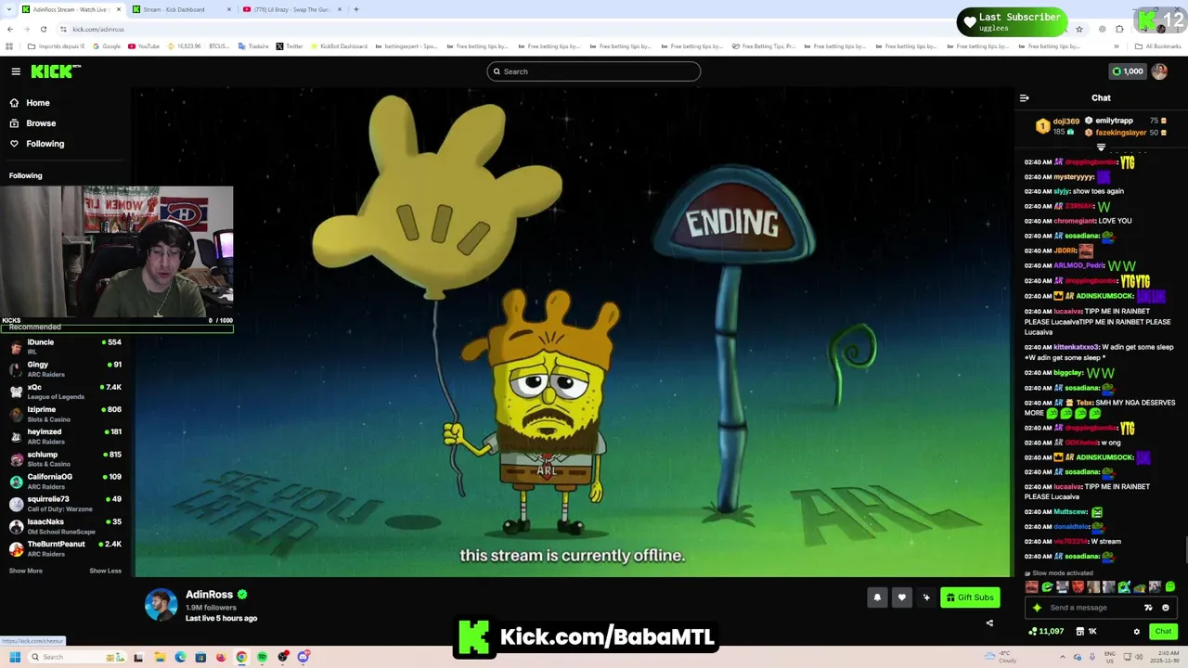Open Spotify from the taskbar
The height and width of the screenshot is (668, 1188).
click(262, 657)
